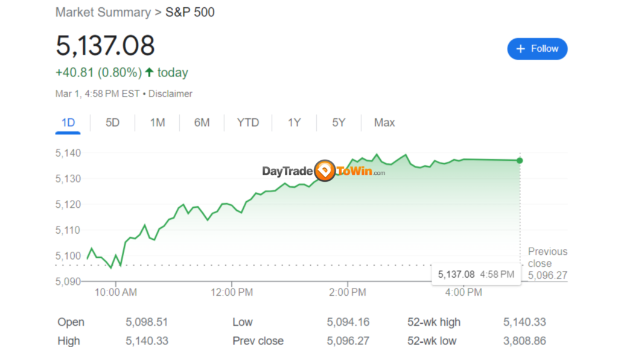618x347 pixels.
Task: Click the 12:00 PM axis label
Action: (232, 292)
